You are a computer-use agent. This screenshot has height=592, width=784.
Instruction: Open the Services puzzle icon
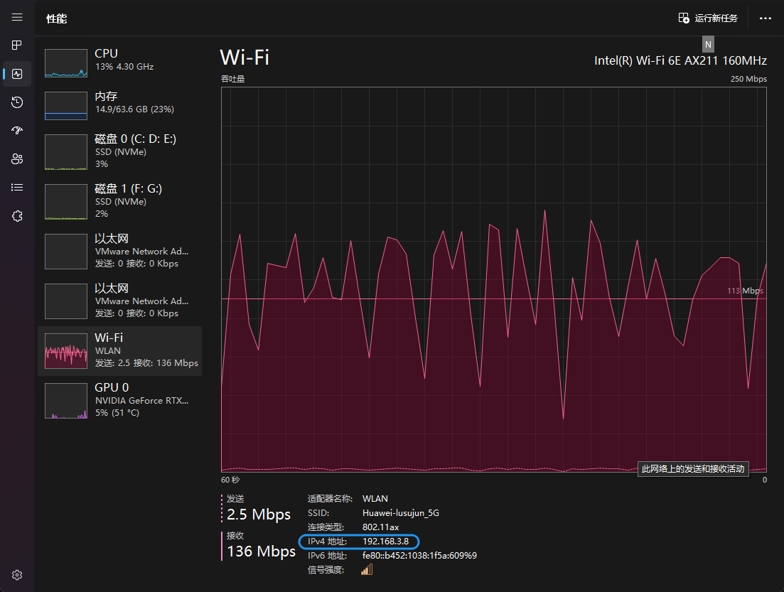tap(17, 216)
